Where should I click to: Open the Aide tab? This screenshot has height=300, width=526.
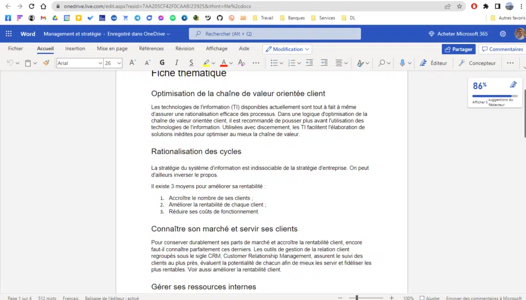pos(244,49)
